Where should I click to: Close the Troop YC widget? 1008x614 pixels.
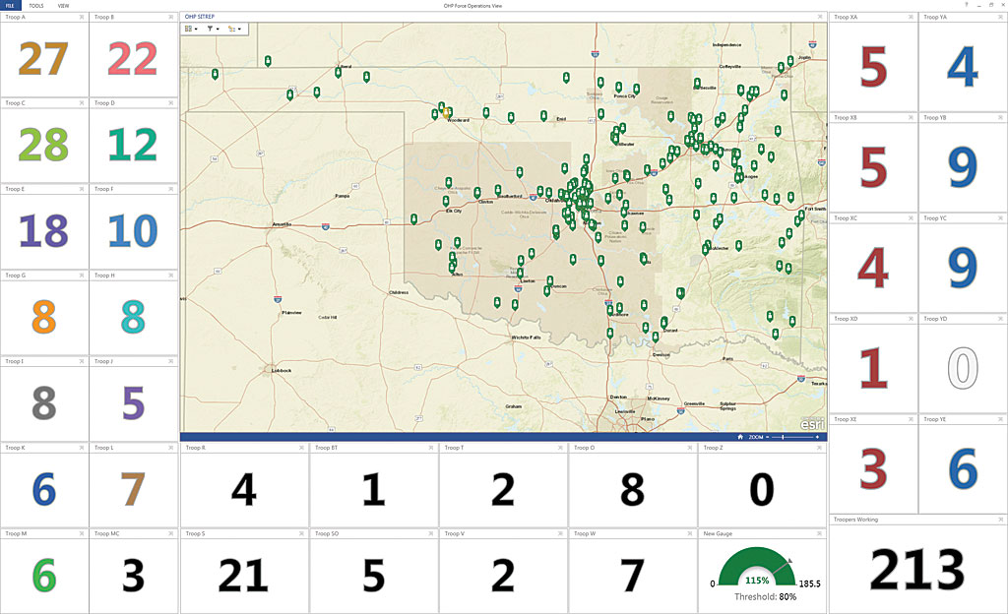[x=1000, y=218]
